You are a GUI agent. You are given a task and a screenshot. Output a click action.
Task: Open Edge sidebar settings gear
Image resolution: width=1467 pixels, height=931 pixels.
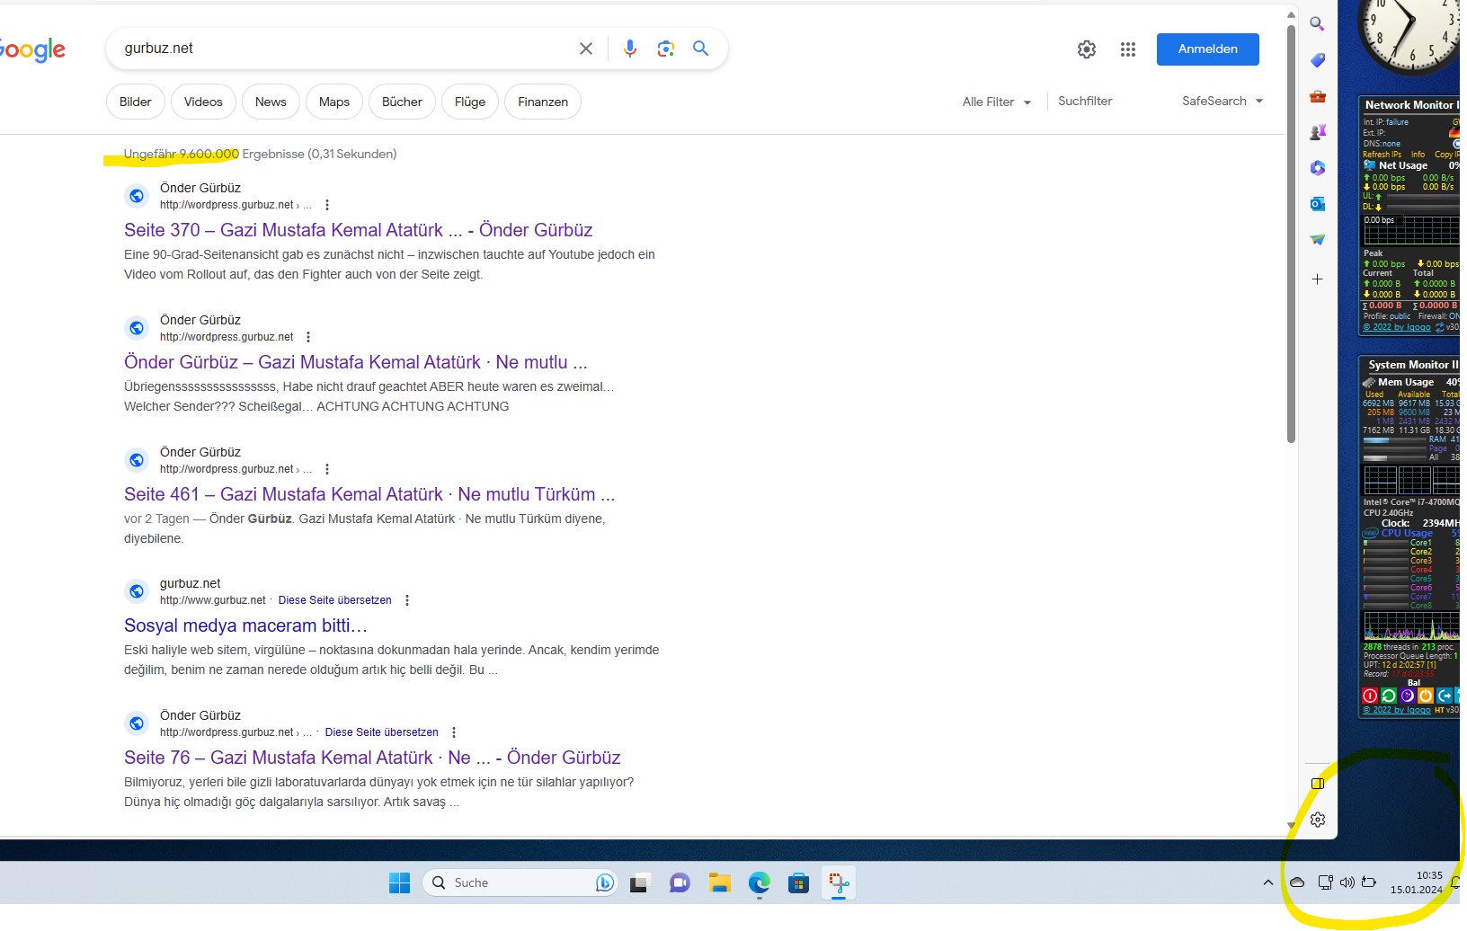(x=1318, y=820)
